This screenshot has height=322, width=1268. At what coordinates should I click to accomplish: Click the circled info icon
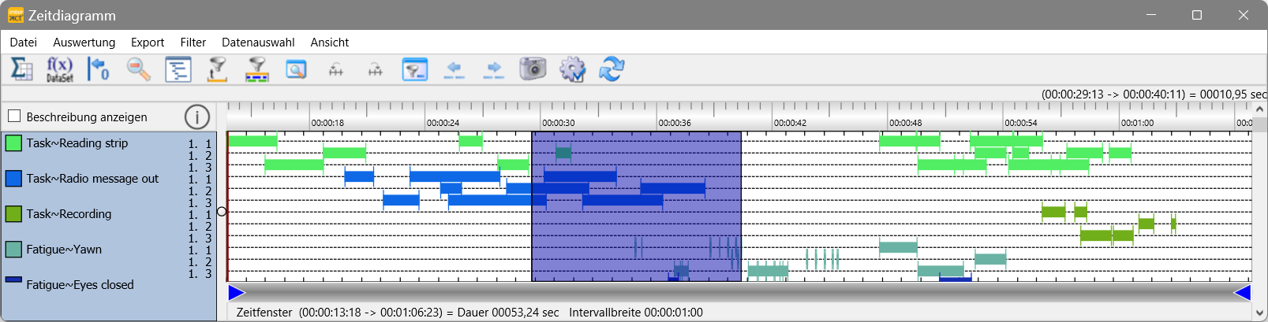coord(197,117)
